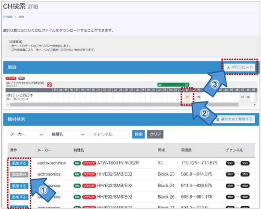Image resolution: width=261 pixels, height=209 pixels.
Task: Click the blue 検索 search button
Action: [x=138, y=135]
